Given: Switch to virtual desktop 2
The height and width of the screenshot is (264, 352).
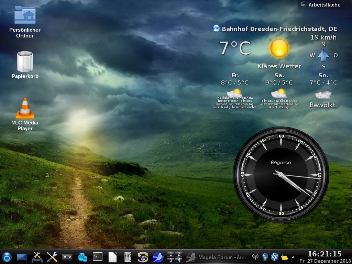Looking at the screenshot, I should 178,254.
